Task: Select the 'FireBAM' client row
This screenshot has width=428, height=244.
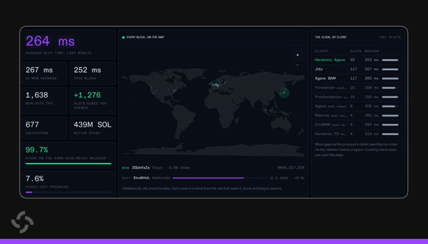Action: pyautogui.click(x=358, y=125)
